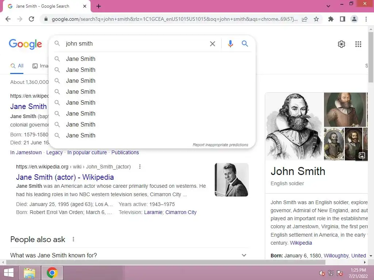Click the muted volume tray icon

point(322,273)
